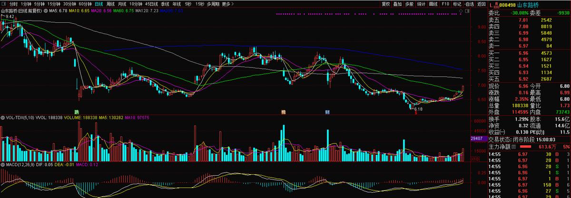Open the top-left chart menu icon

[4, 4]
